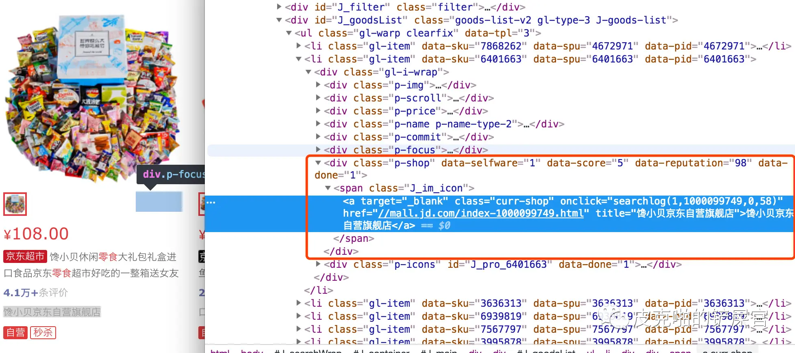Select the closing li tag line
The width and height of the screenshot is (795, 353).
[319, 291]
